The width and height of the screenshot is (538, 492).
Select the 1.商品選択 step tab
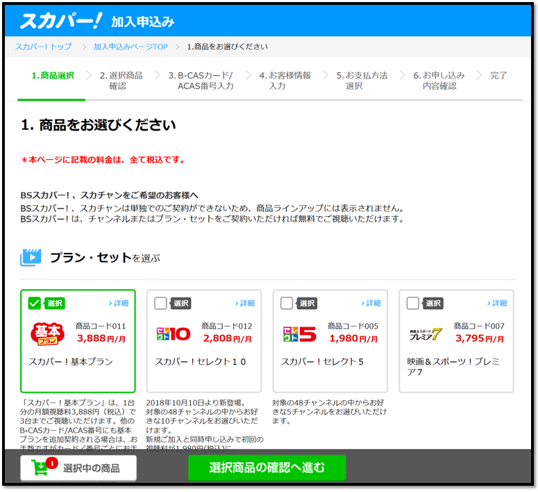pos(53,76)
